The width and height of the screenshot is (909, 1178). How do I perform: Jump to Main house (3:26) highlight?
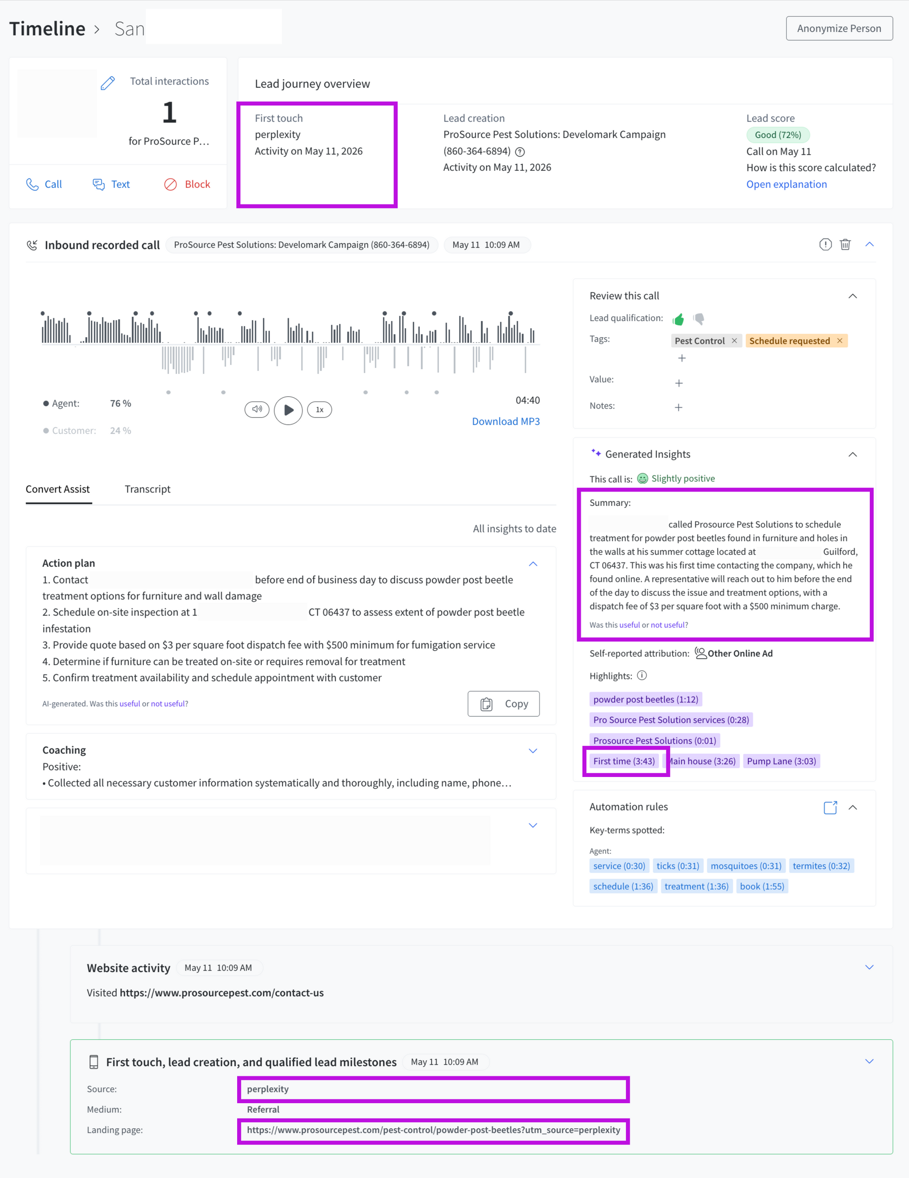click(702, 761)
